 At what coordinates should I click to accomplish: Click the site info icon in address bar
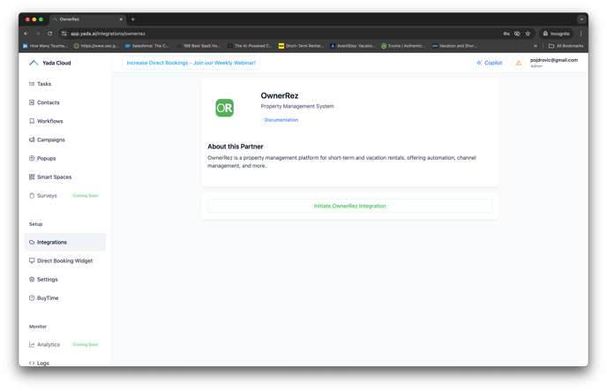pos(64,34)
